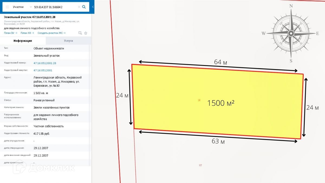Open cadastral quarter link 47:16:0512001

click(x=43, y=70)
